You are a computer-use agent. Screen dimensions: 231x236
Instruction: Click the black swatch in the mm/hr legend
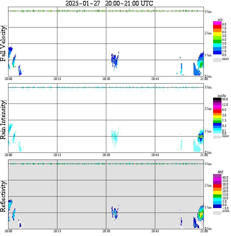pos(217,99)
